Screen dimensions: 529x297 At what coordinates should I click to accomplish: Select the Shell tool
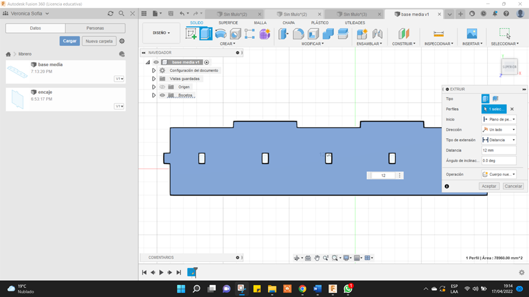[313, 34]
